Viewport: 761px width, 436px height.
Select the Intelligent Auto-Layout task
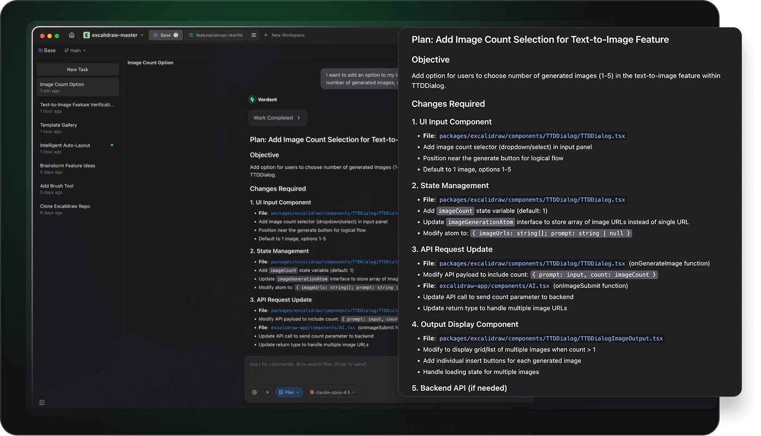pyautogui.click(x=65, y=146)
